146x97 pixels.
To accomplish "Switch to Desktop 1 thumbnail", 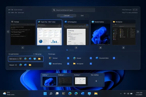I will pos(49,81).
